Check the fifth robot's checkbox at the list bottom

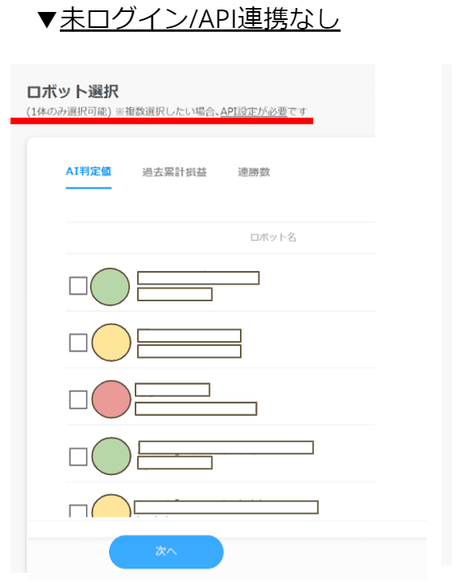click(78, 511)
